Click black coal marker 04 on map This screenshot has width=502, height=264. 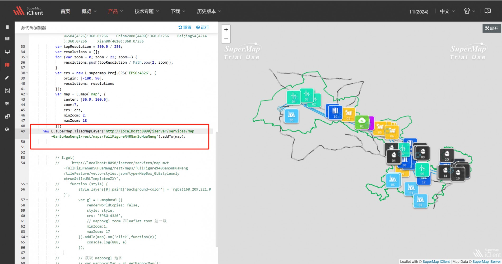click(x=394, y=157)
